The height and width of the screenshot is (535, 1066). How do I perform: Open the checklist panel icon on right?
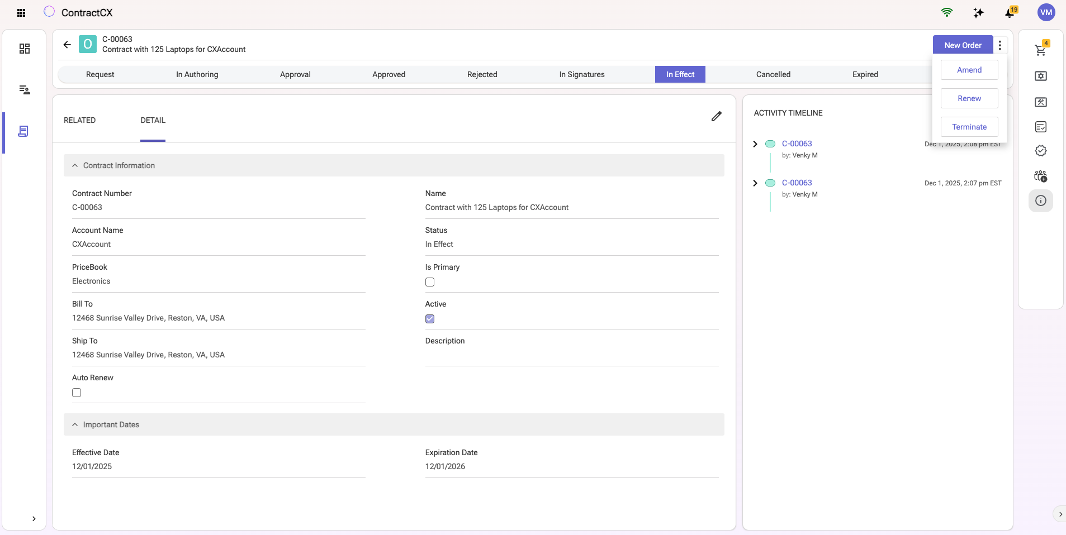tap(1040, 127)
